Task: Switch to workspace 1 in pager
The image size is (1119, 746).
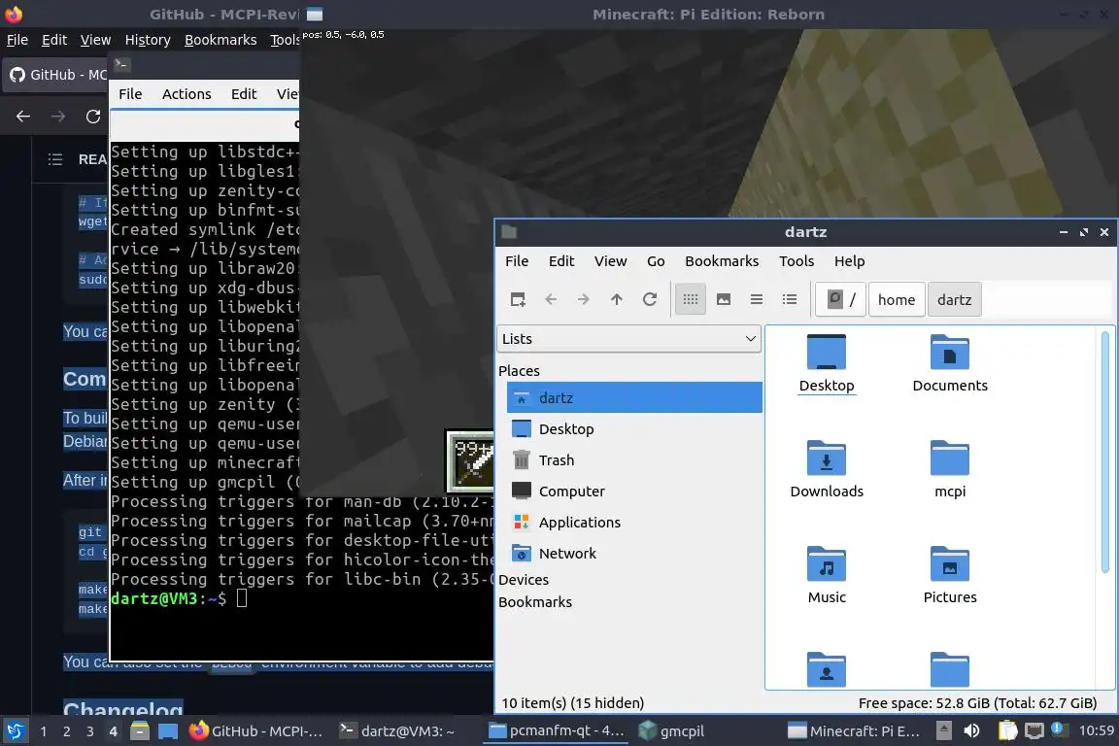Action: point(44,731)
